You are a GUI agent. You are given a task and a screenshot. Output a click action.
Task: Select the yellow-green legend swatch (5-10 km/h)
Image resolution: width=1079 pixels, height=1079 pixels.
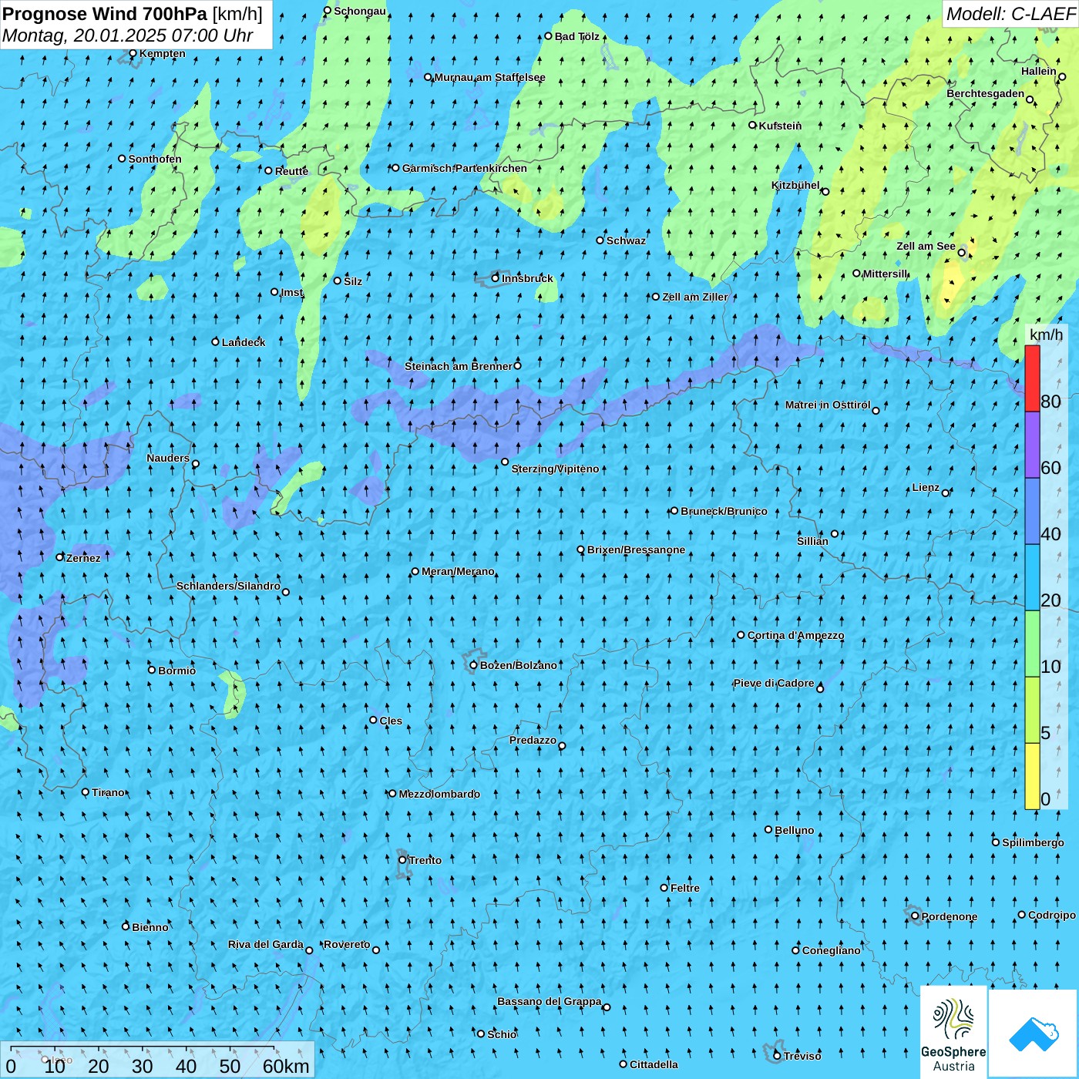tap(1032, 711)
